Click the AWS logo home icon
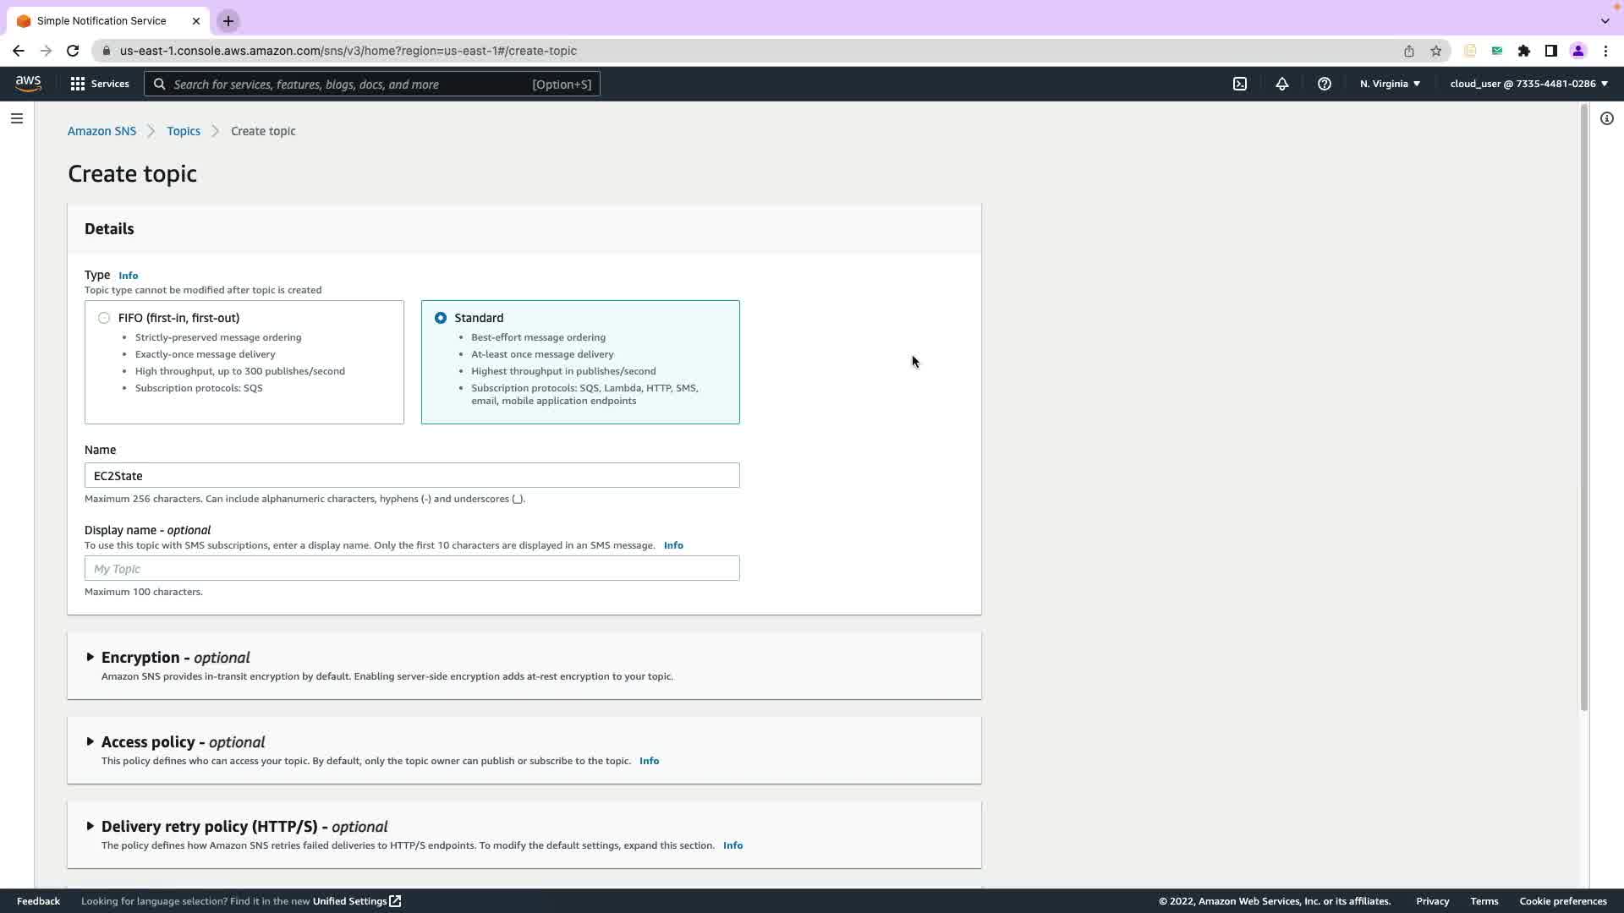The height and width of the screenshot is (913, 1624). tap(28, 84)
